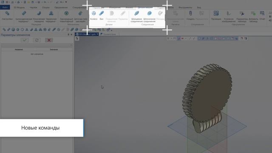
Task: Choose Цепочка трёх шестерён mechanism
Action: pos(80,17)
